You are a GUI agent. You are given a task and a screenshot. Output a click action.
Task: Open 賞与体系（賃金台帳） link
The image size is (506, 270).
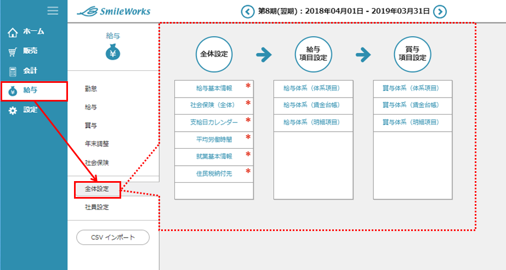pyautogui.click(x=412, y=105)
